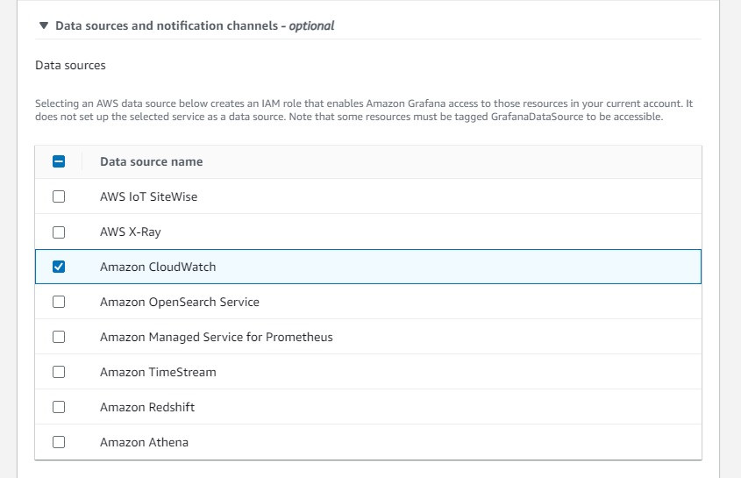The width and height of the screenshot is (741, 478).
Task: Tick the Amazon Athena checkbox
Action: click(x=59, y=442)
